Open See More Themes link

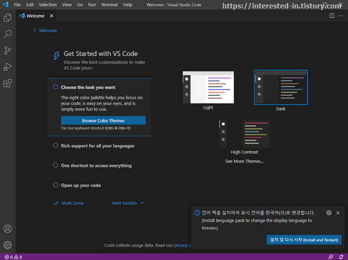pos(245,161)
